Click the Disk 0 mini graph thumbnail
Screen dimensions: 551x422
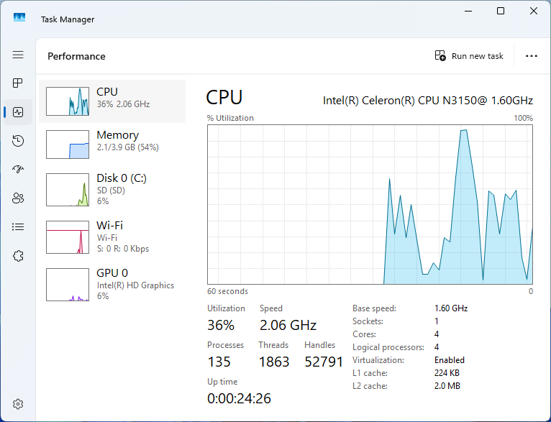coord(68,190)
